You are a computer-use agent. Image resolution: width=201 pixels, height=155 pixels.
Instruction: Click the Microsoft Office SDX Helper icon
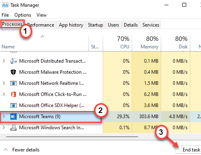14,105
